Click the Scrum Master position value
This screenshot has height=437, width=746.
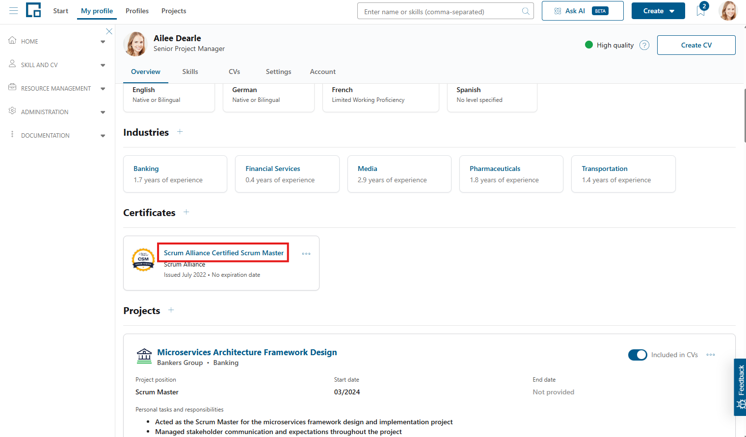pyautogui.click(x=157, y=392)
